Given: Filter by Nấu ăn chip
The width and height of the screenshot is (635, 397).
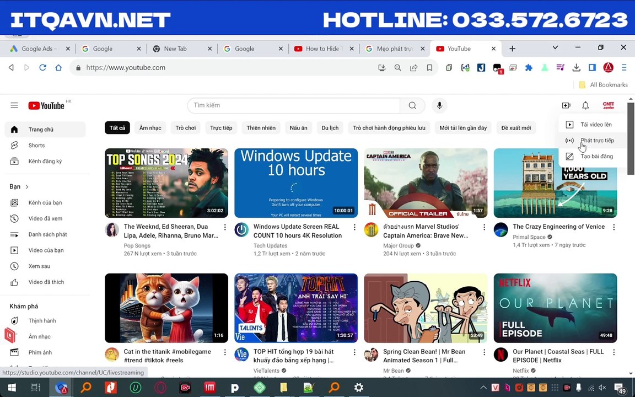Looking at the screenshot, I should (298, 128).
